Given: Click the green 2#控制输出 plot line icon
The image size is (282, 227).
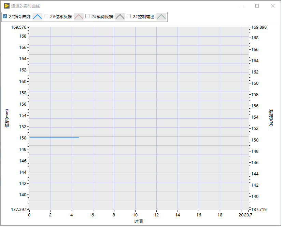Looking at the screenshot, I should click(x=161, y=16).
